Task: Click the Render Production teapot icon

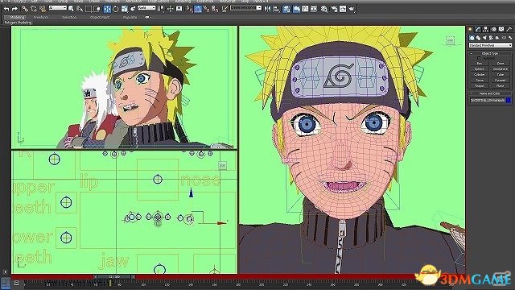Action: (352, 9)
